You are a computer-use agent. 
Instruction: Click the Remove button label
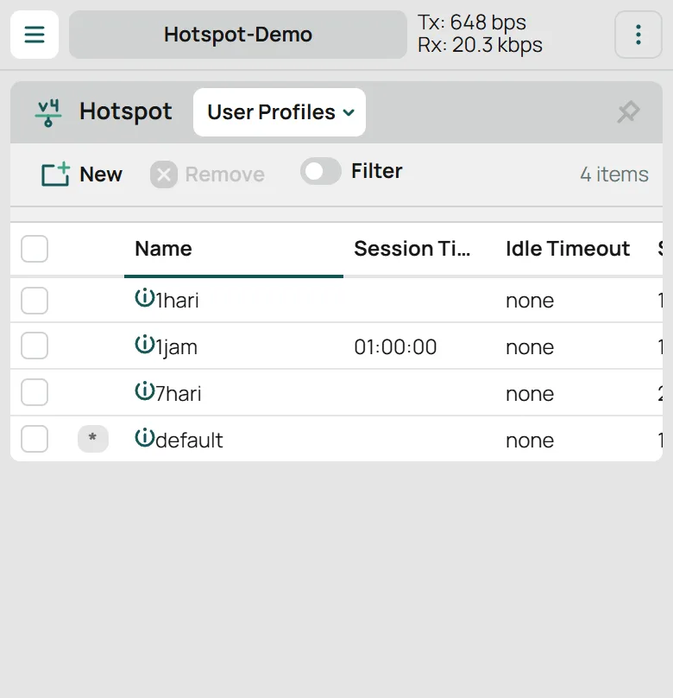[225, 174]
